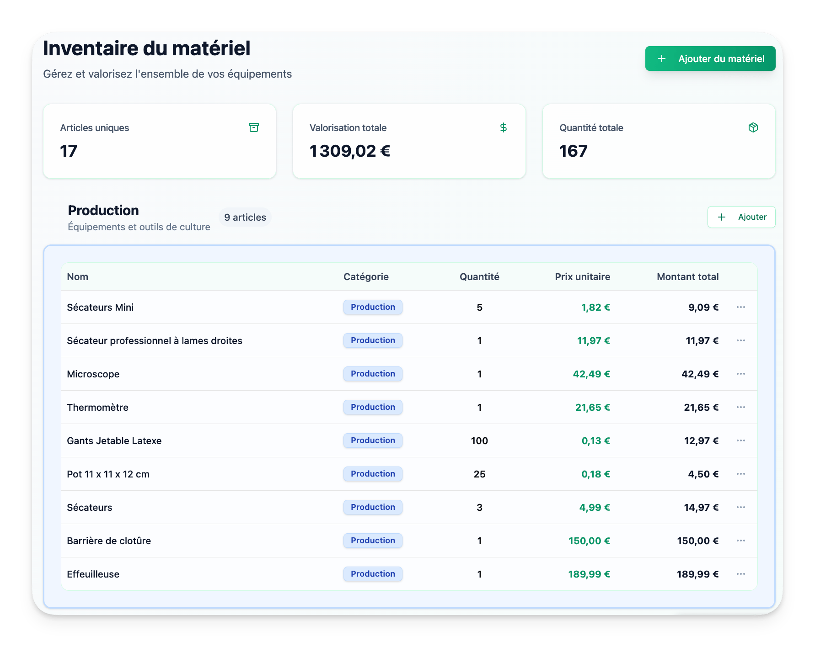This screenshot has height=647, width=815.
Task: Open the three-dot menu for Microscope row
Action: click(x=740, y=374)
